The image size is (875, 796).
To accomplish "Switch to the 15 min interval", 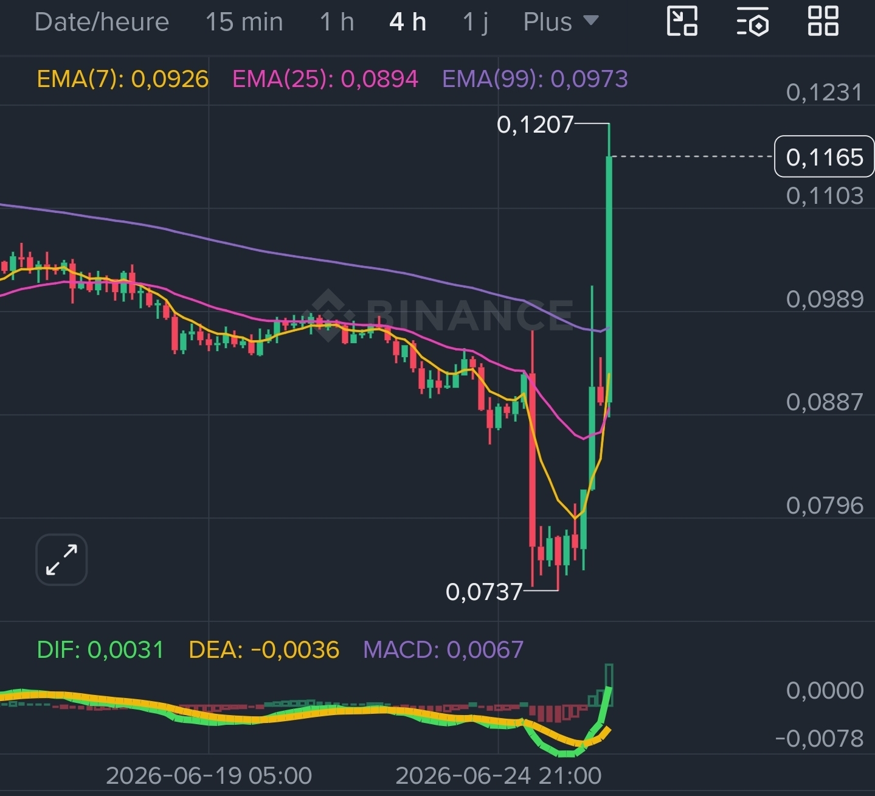I will click(x=244, y=22).
